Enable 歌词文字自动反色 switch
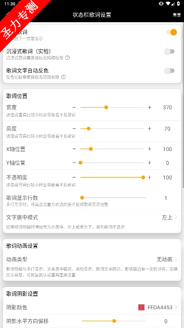The height and width of the screenshot is (328, 184). [170, 71]
